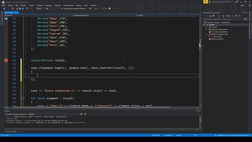Open the Справка menu
The width and height of the screenshot is (252, 142).
93,5
